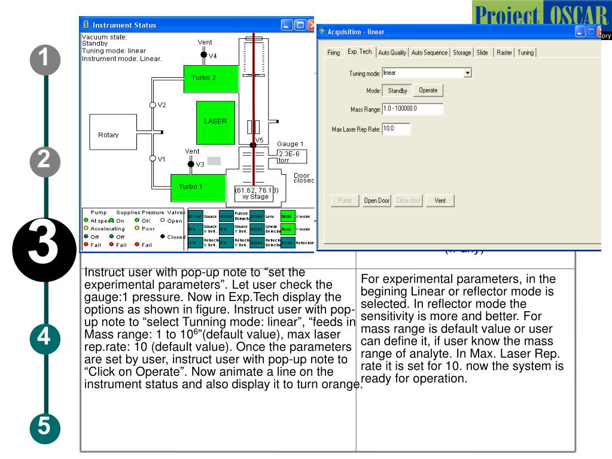Go to the Storage tab

coord(462,52)
